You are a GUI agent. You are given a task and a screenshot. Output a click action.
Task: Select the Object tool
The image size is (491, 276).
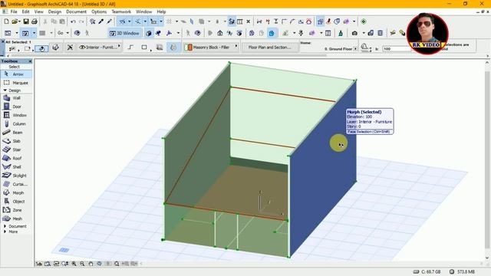pyautogui.click(x=16, y=201)
